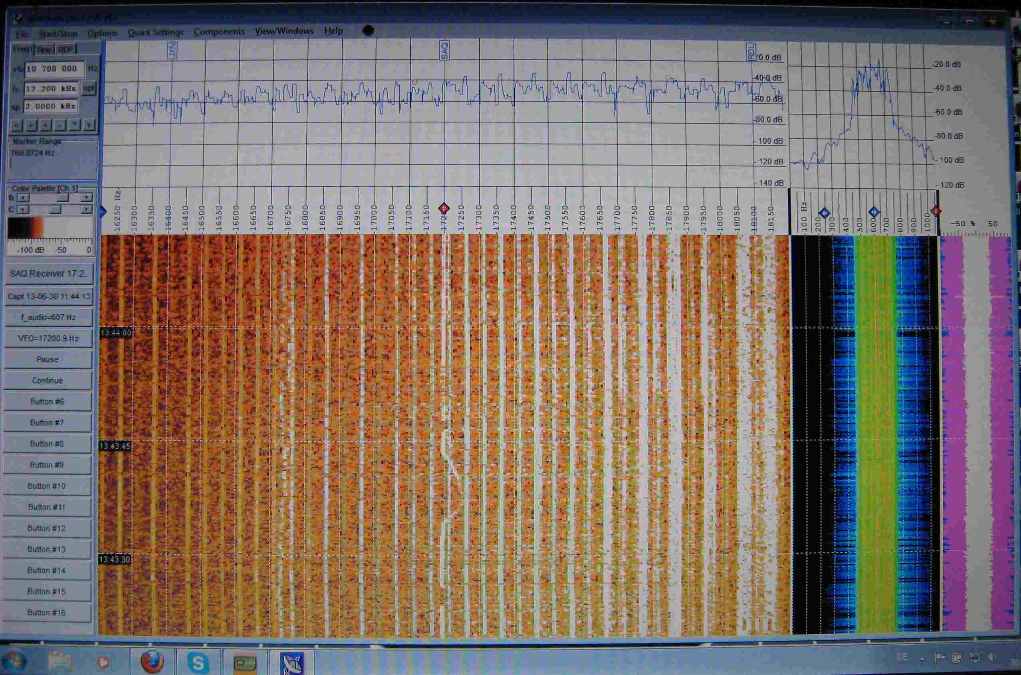Image resolution: width=1021 pixels, height=675 pixels.
Task: Switch to the Time tab
Action: coord(44,50)
